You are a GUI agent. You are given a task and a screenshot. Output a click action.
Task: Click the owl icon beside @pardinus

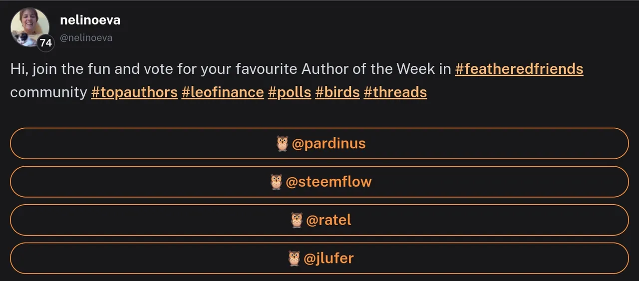pyautogui.click(x=282, y=144)
